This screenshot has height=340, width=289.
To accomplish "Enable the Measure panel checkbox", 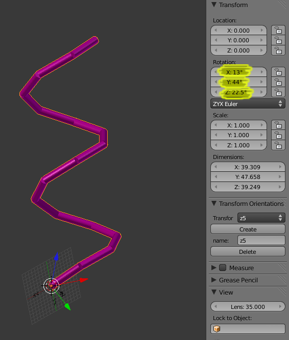I will point(223,268).
